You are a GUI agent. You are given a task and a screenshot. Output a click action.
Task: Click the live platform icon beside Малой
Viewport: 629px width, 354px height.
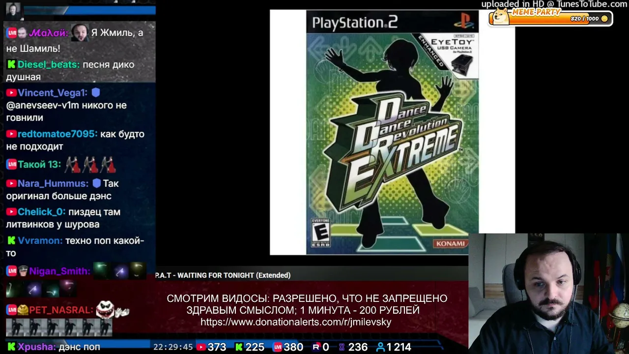[x=12, y=33]
